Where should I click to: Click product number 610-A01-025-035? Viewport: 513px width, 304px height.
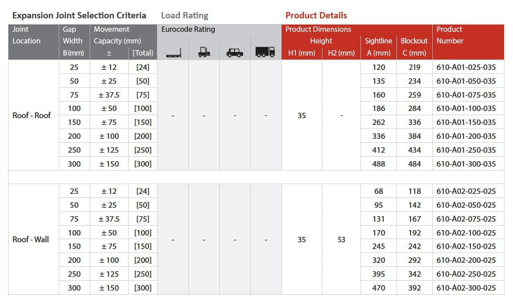coord(466,67)
